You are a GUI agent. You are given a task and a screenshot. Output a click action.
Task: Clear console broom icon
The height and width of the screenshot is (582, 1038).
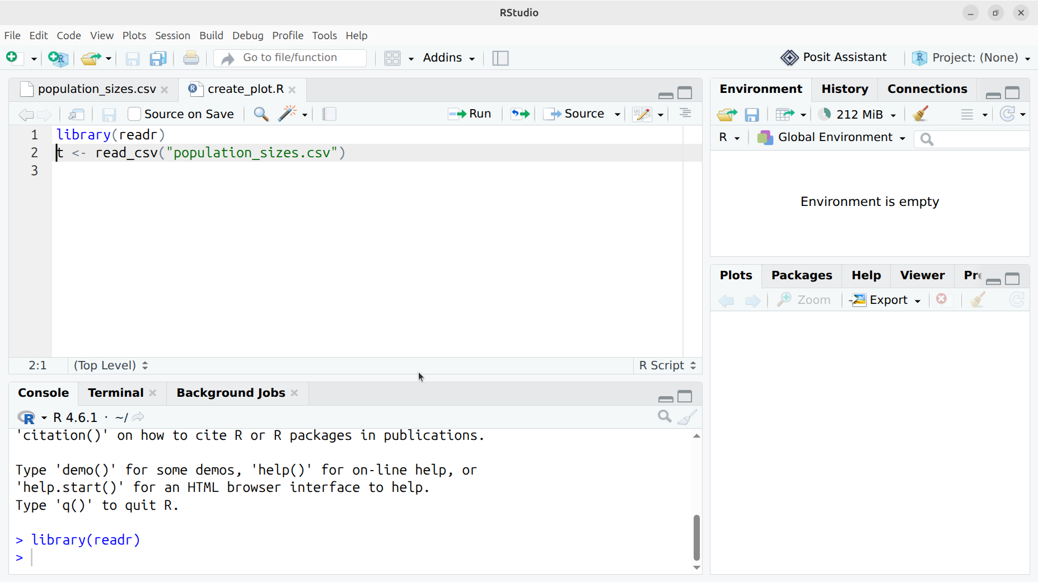click(687, 417)
